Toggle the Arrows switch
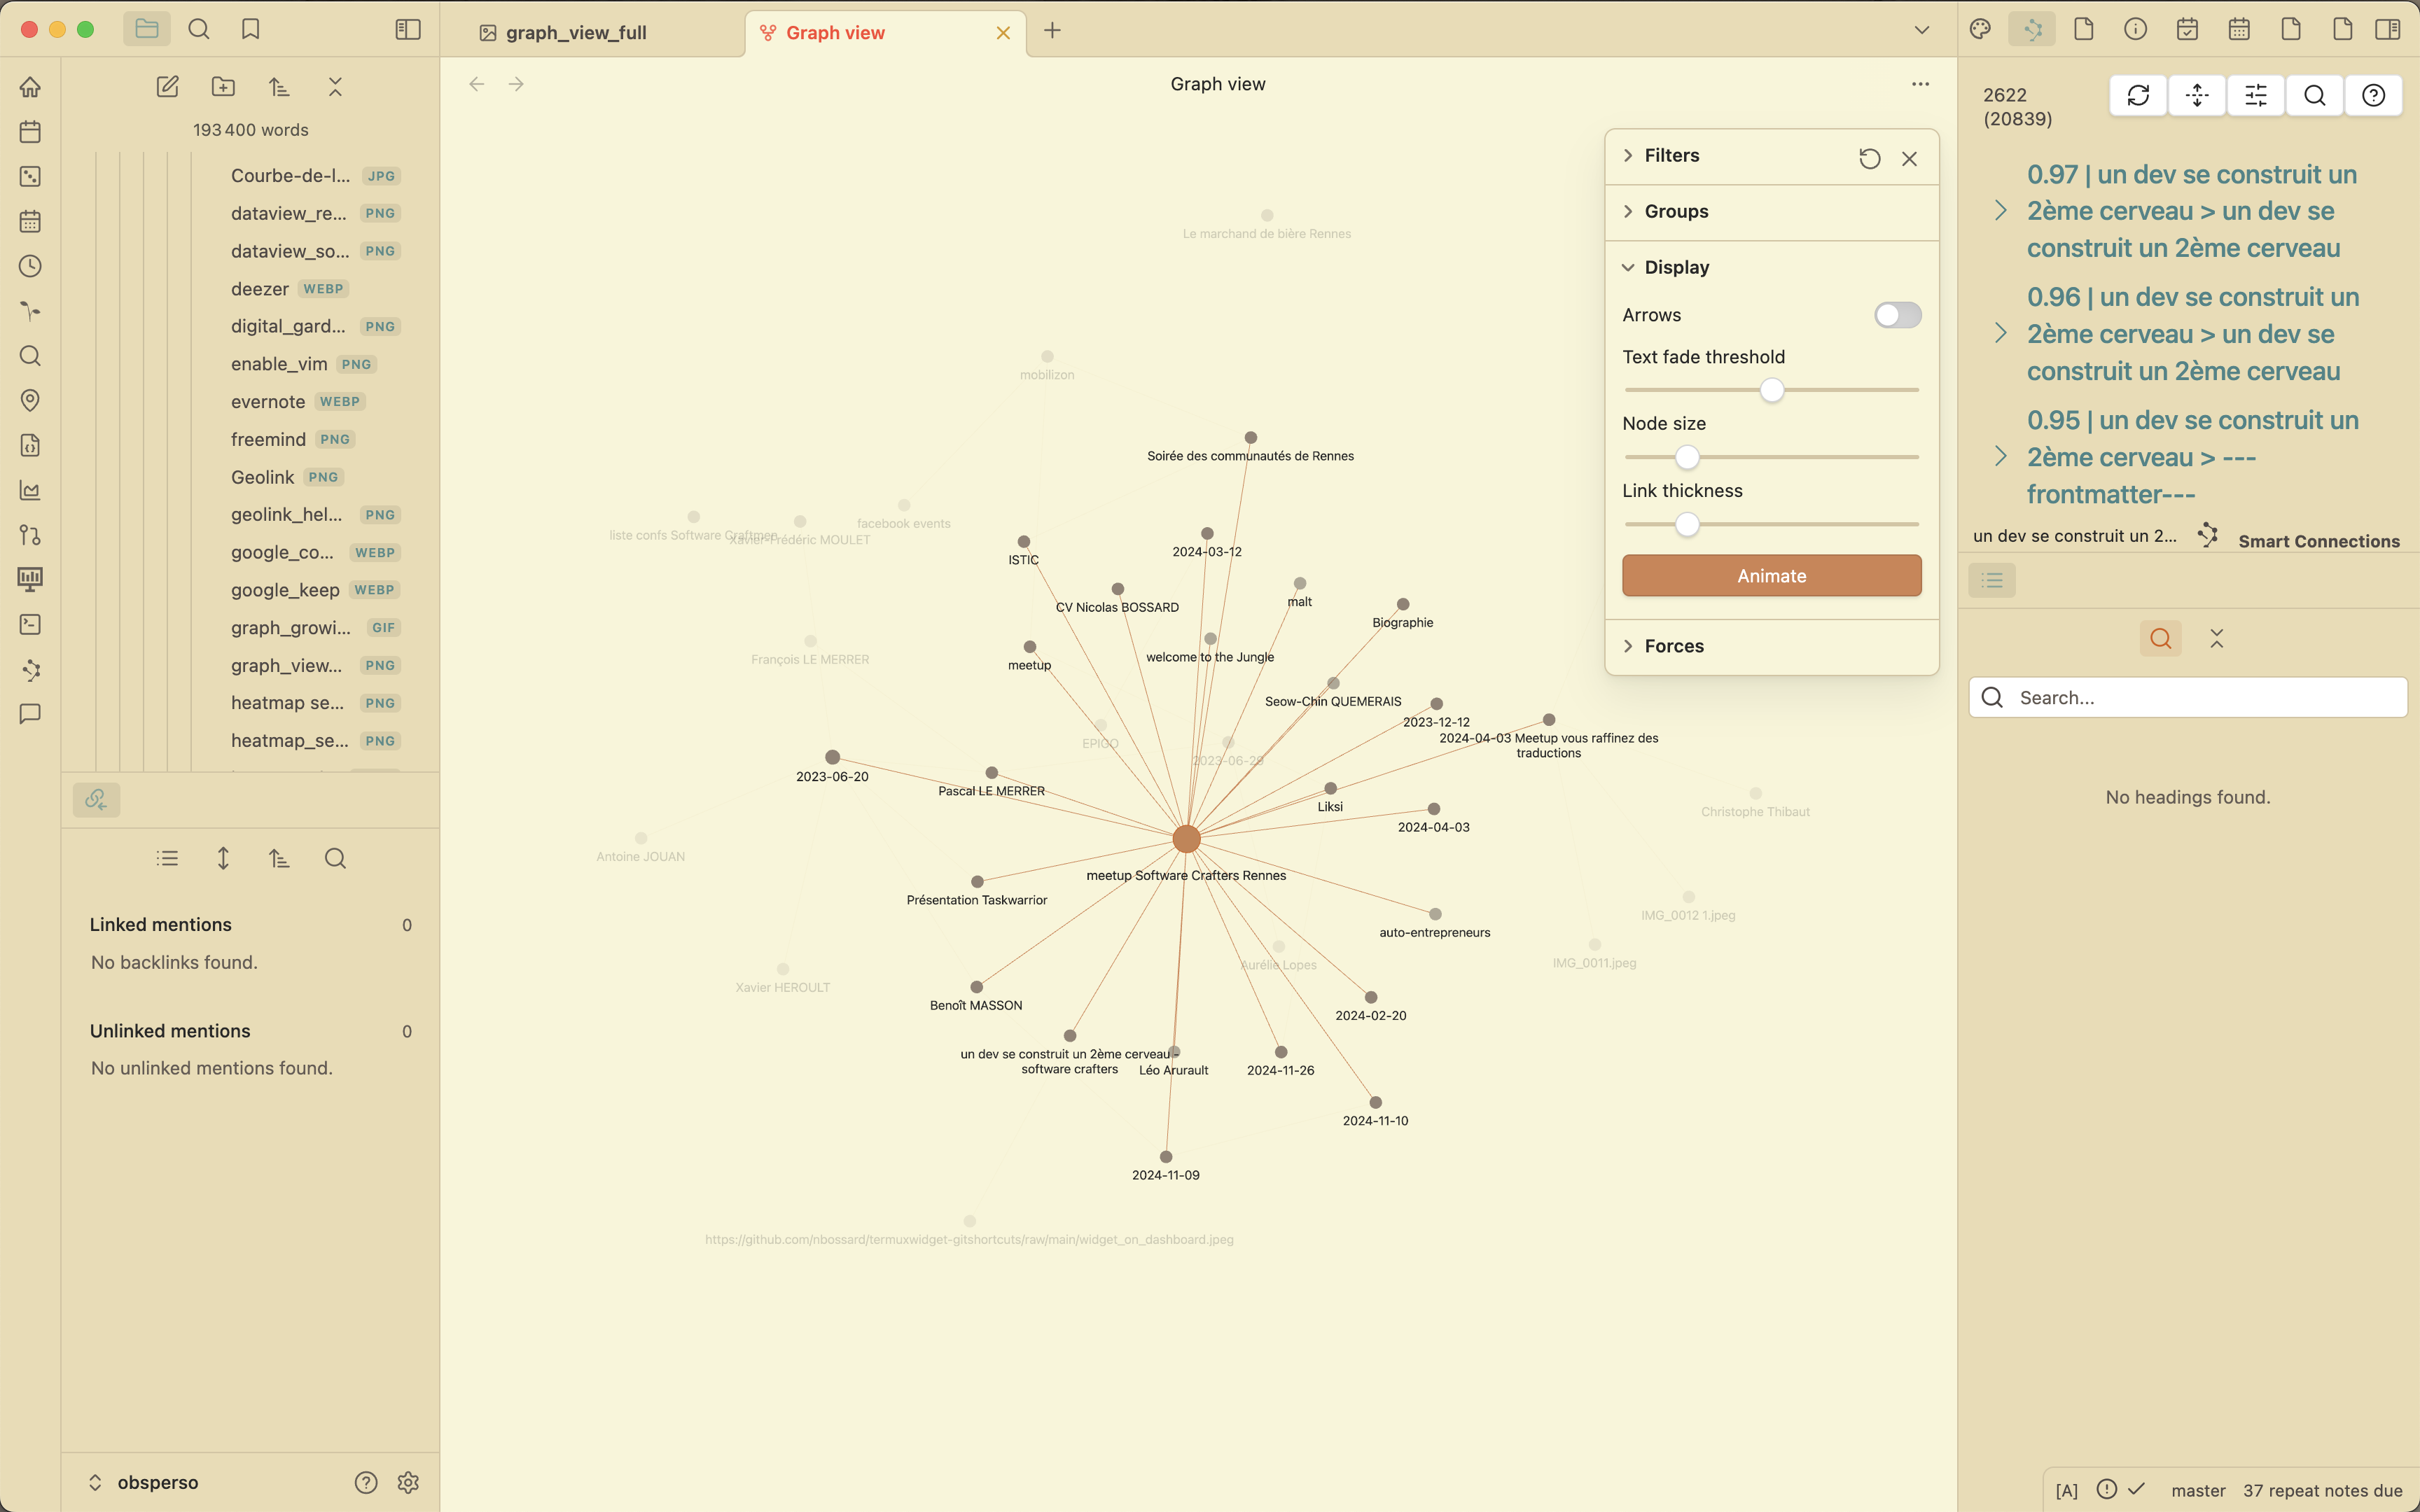 click(1897, 315)
